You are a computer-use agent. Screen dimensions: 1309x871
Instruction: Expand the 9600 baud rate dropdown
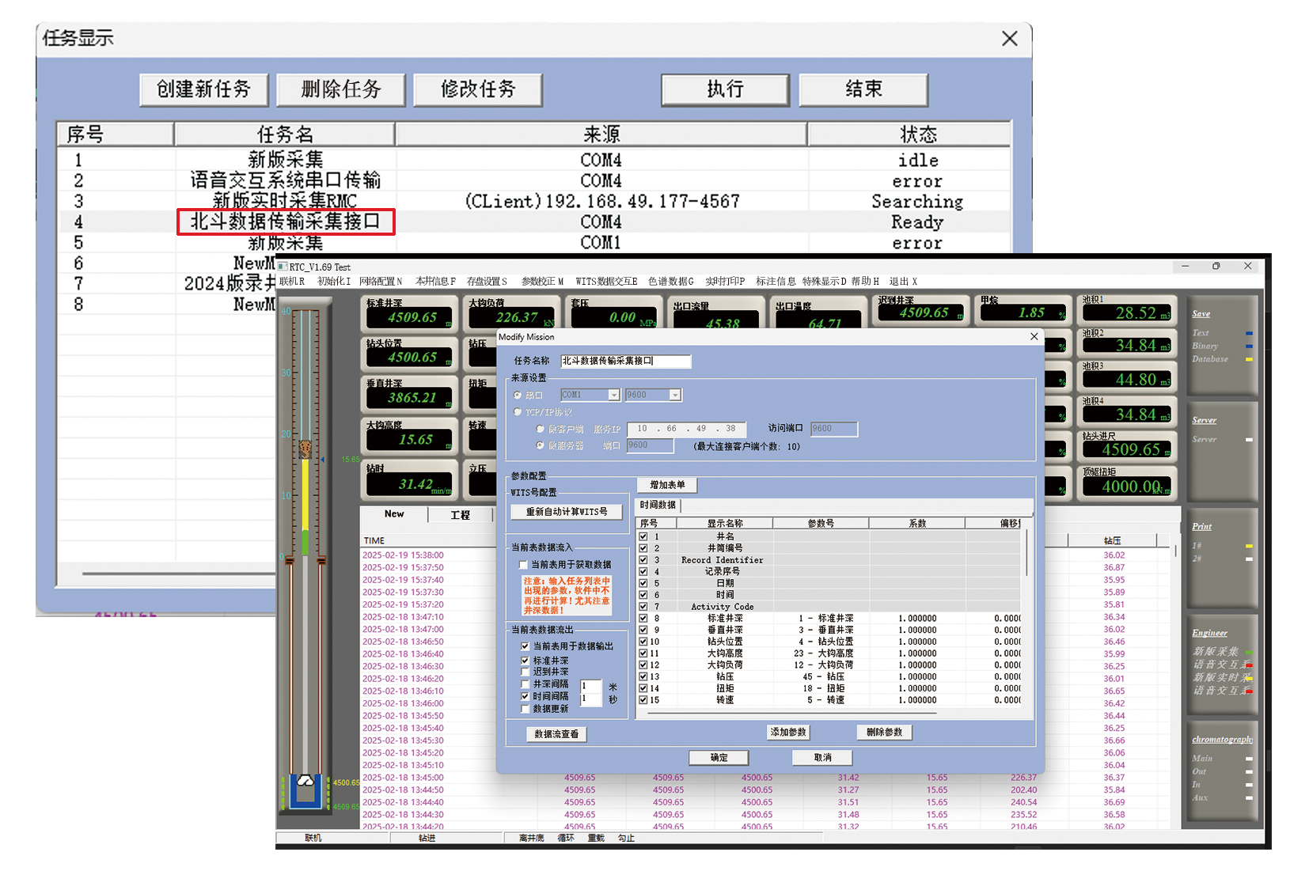pyautogui.click(x=674, y=395)
